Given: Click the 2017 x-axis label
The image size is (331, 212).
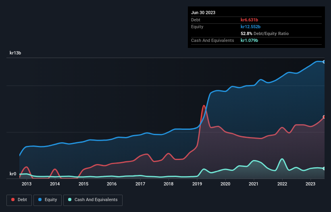Looking at the screenshot, I should click(140, 184).
